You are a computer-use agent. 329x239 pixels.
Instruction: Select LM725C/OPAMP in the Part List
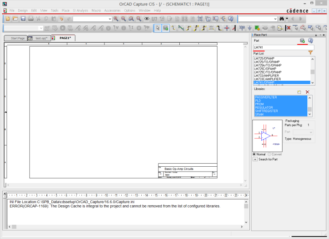click(282, 69)
